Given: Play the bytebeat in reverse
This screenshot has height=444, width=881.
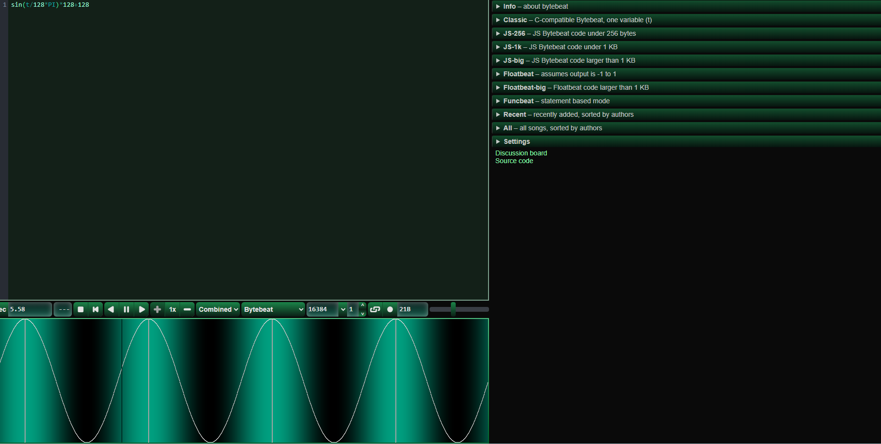Looking at the screenshot, I should click(x=111, y=309).
